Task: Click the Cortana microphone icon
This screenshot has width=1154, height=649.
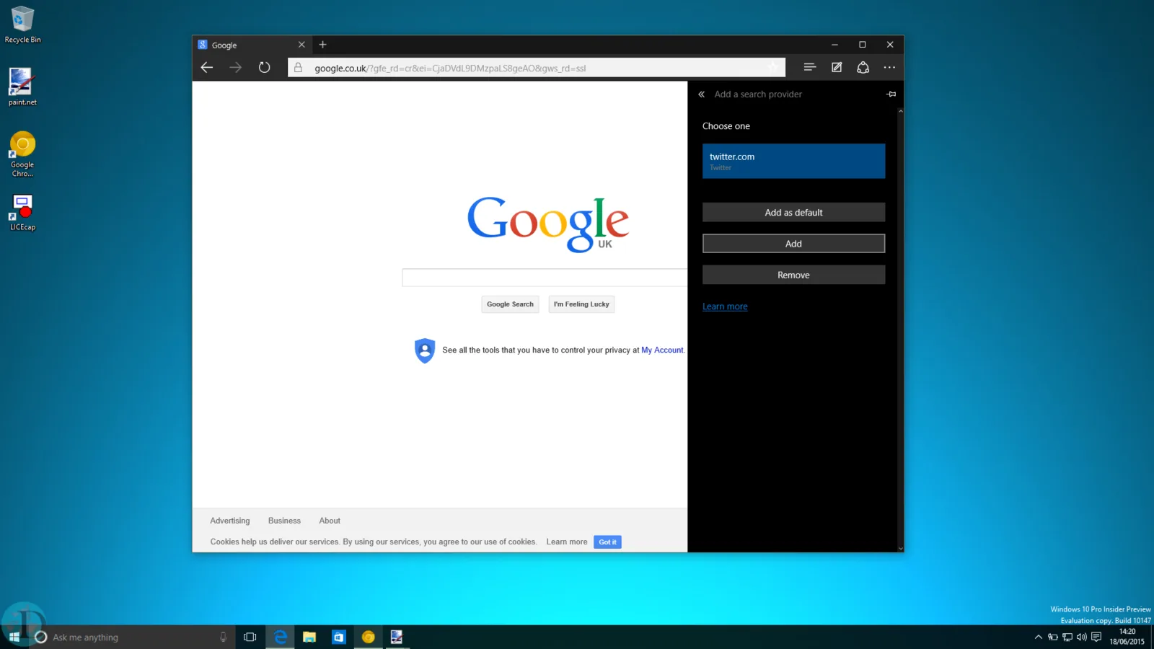Action: 223,637
